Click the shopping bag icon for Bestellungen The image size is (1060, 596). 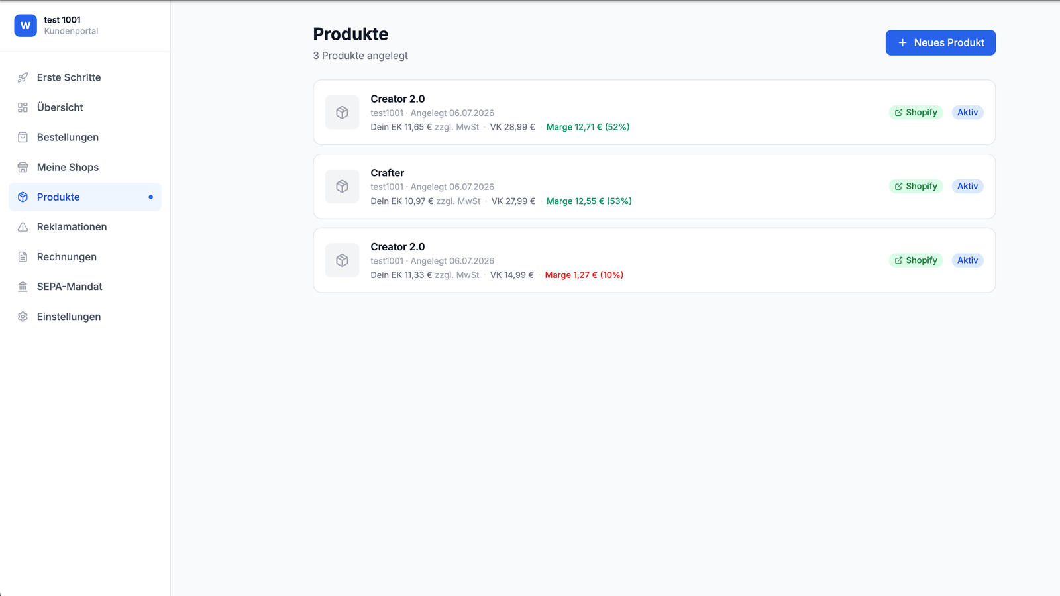[x=23, y=137]
